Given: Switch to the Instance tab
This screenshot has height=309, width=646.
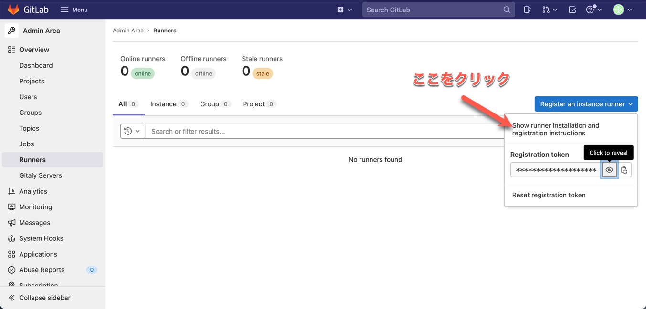Looking at the screenshot, I should coord(169,104).
